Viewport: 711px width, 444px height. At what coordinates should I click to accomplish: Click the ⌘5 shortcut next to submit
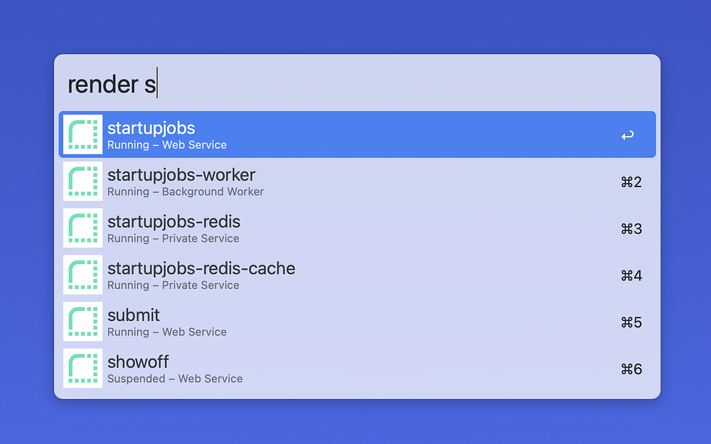tap(631, 322)
